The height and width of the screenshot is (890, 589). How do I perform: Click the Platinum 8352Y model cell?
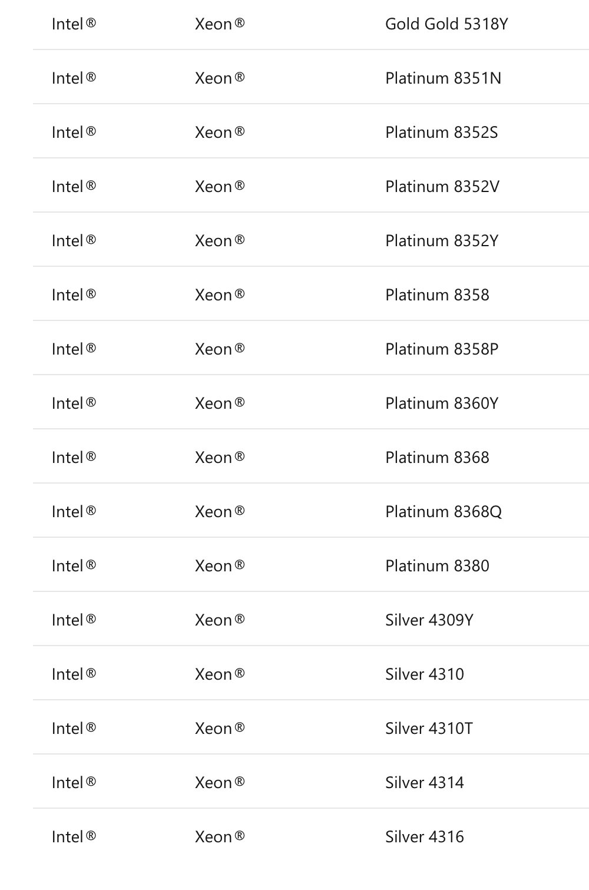[441, 241]
